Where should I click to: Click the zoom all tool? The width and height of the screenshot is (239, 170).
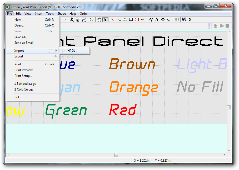(x=77, y=19)
